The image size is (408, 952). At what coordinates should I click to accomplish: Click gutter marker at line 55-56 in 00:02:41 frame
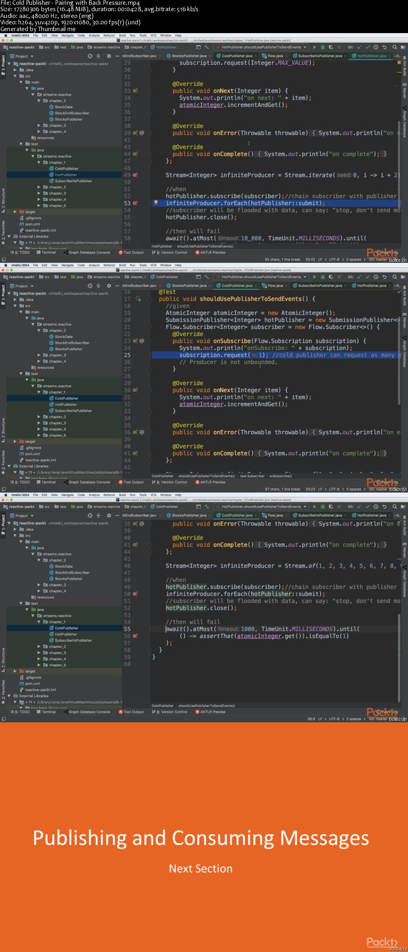pyautogui.click(x=135, y=636)
